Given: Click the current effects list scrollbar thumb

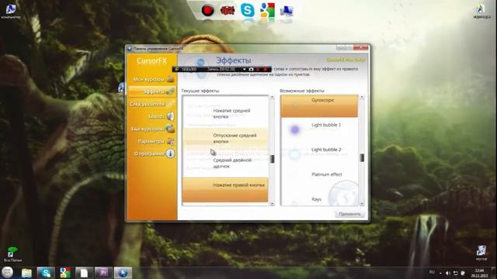Looking at the screenshot, I should (272, 159).
